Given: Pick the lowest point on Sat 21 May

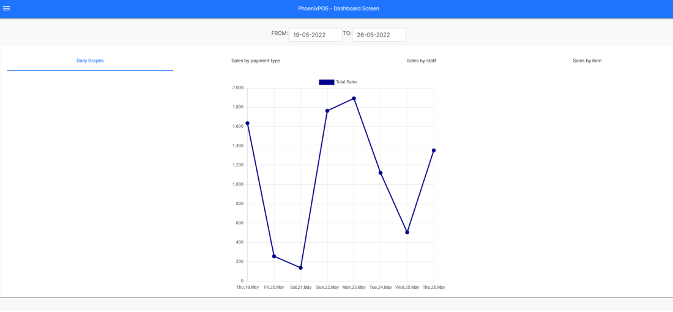Looking at the screenshot, I should pyautogui.click(x=300, y=268).
